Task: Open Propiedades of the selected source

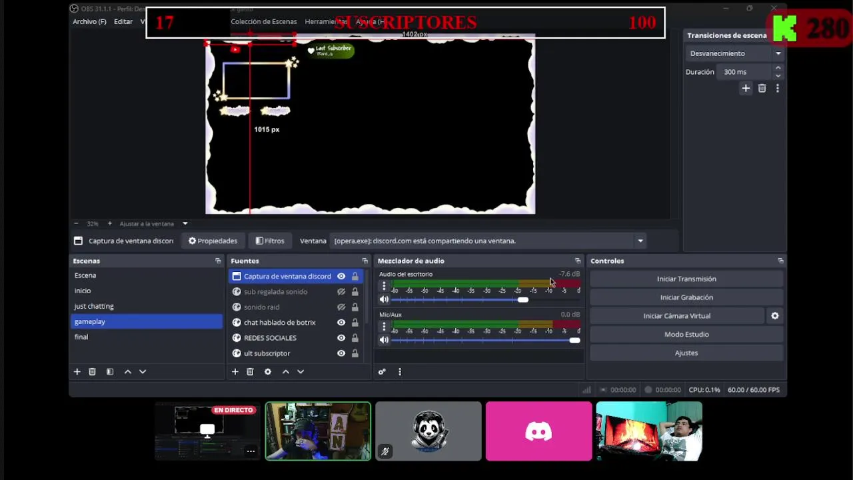Action: (213, 241)
